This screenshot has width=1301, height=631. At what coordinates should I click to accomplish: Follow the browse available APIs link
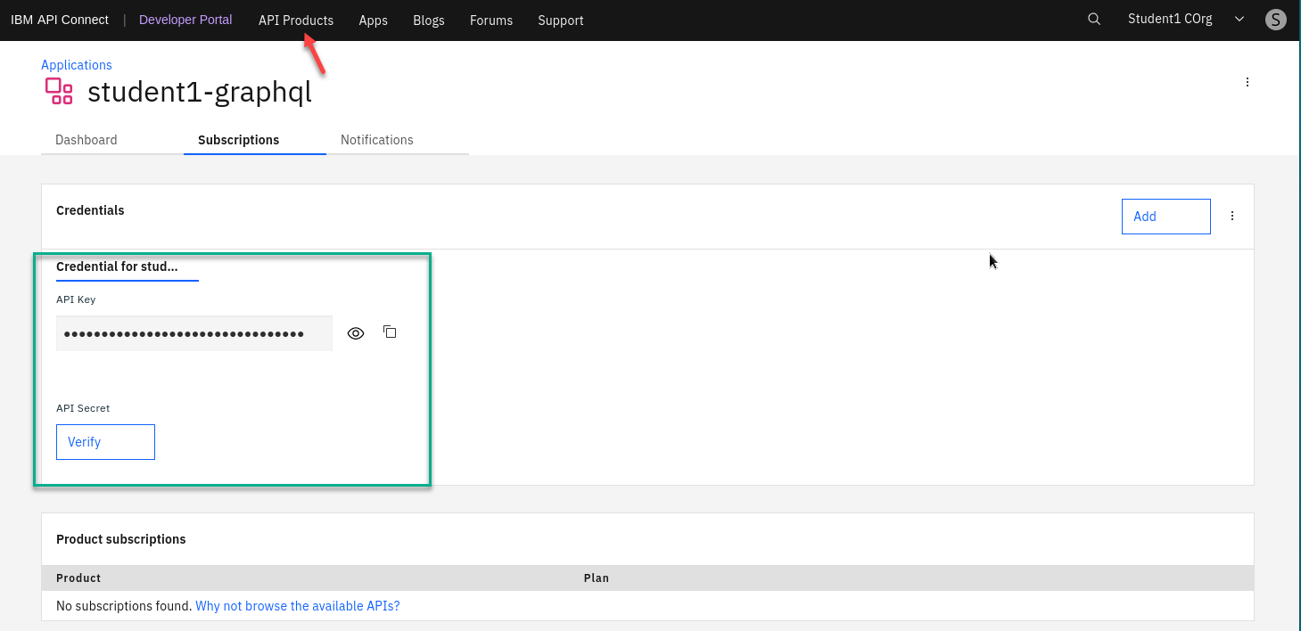coord(298,606)
